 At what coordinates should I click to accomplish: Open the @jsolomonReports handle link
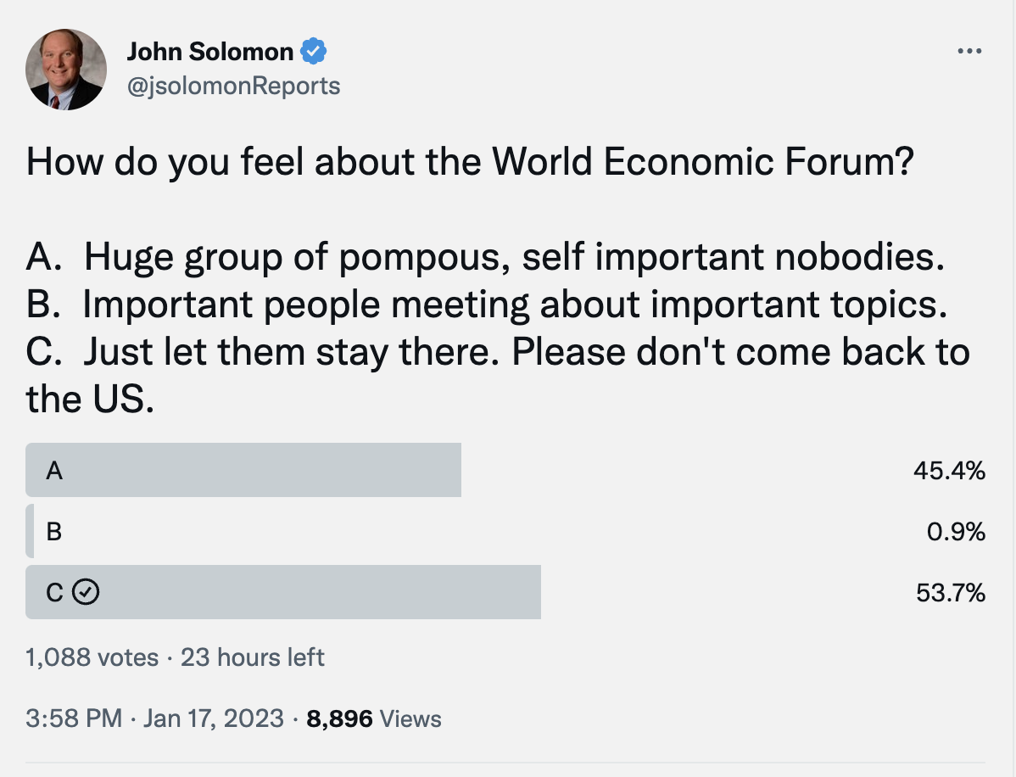233,87
